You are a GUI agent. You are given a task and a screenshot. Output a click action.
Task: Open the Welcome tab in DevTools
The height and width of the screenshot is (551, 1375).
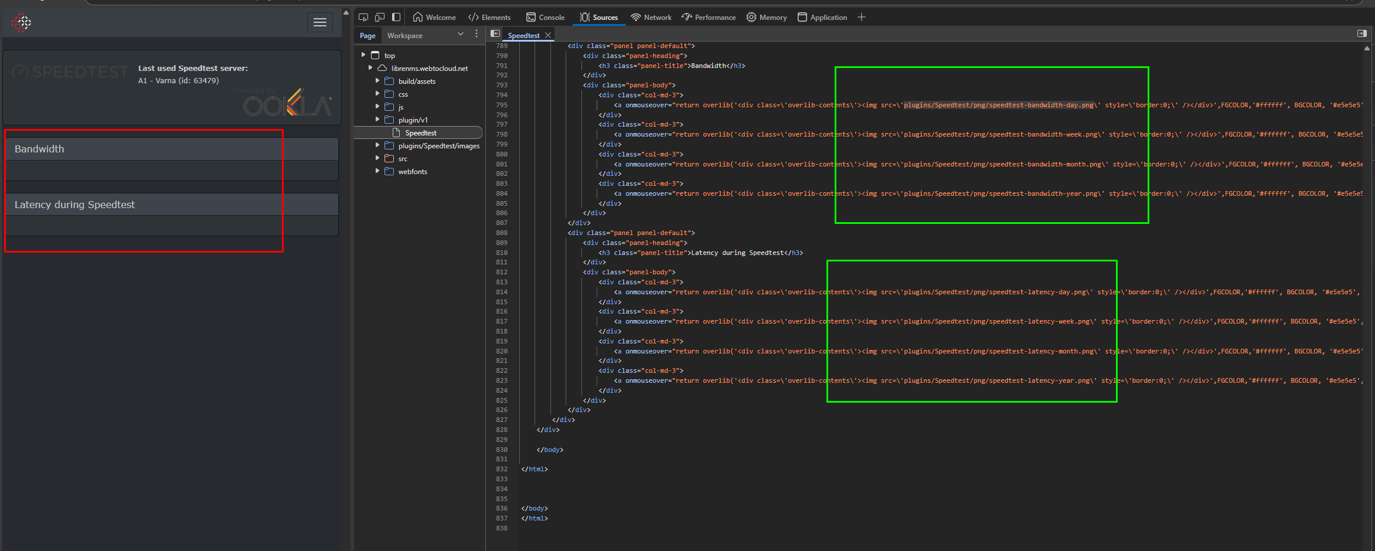click(x=434, y=17)
